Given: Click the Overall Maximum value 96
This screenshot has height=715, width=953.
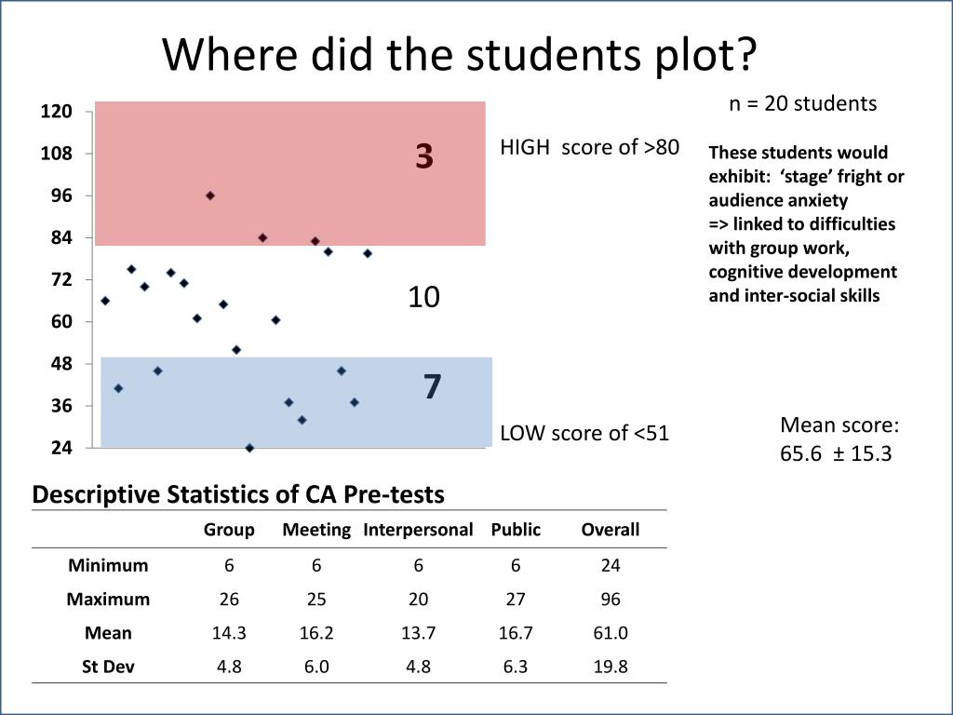Looking at the screenshot, I should pos(611,599).
